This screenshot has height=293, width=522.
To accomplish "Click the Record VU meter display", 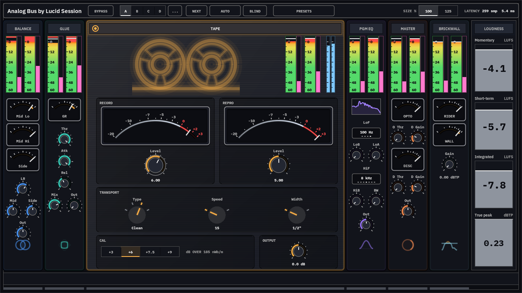I will (x=156, y=126).
